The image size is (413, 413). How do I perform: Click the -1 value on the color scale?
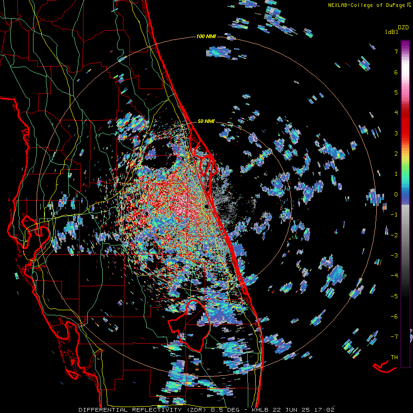click(x=394, y=215)
